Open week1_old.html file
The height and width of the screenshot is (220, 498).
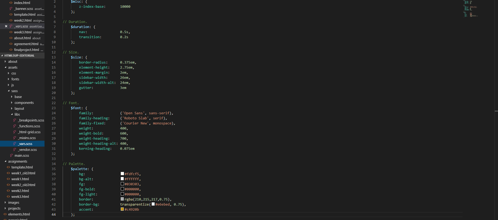click(x=23, y=173)
